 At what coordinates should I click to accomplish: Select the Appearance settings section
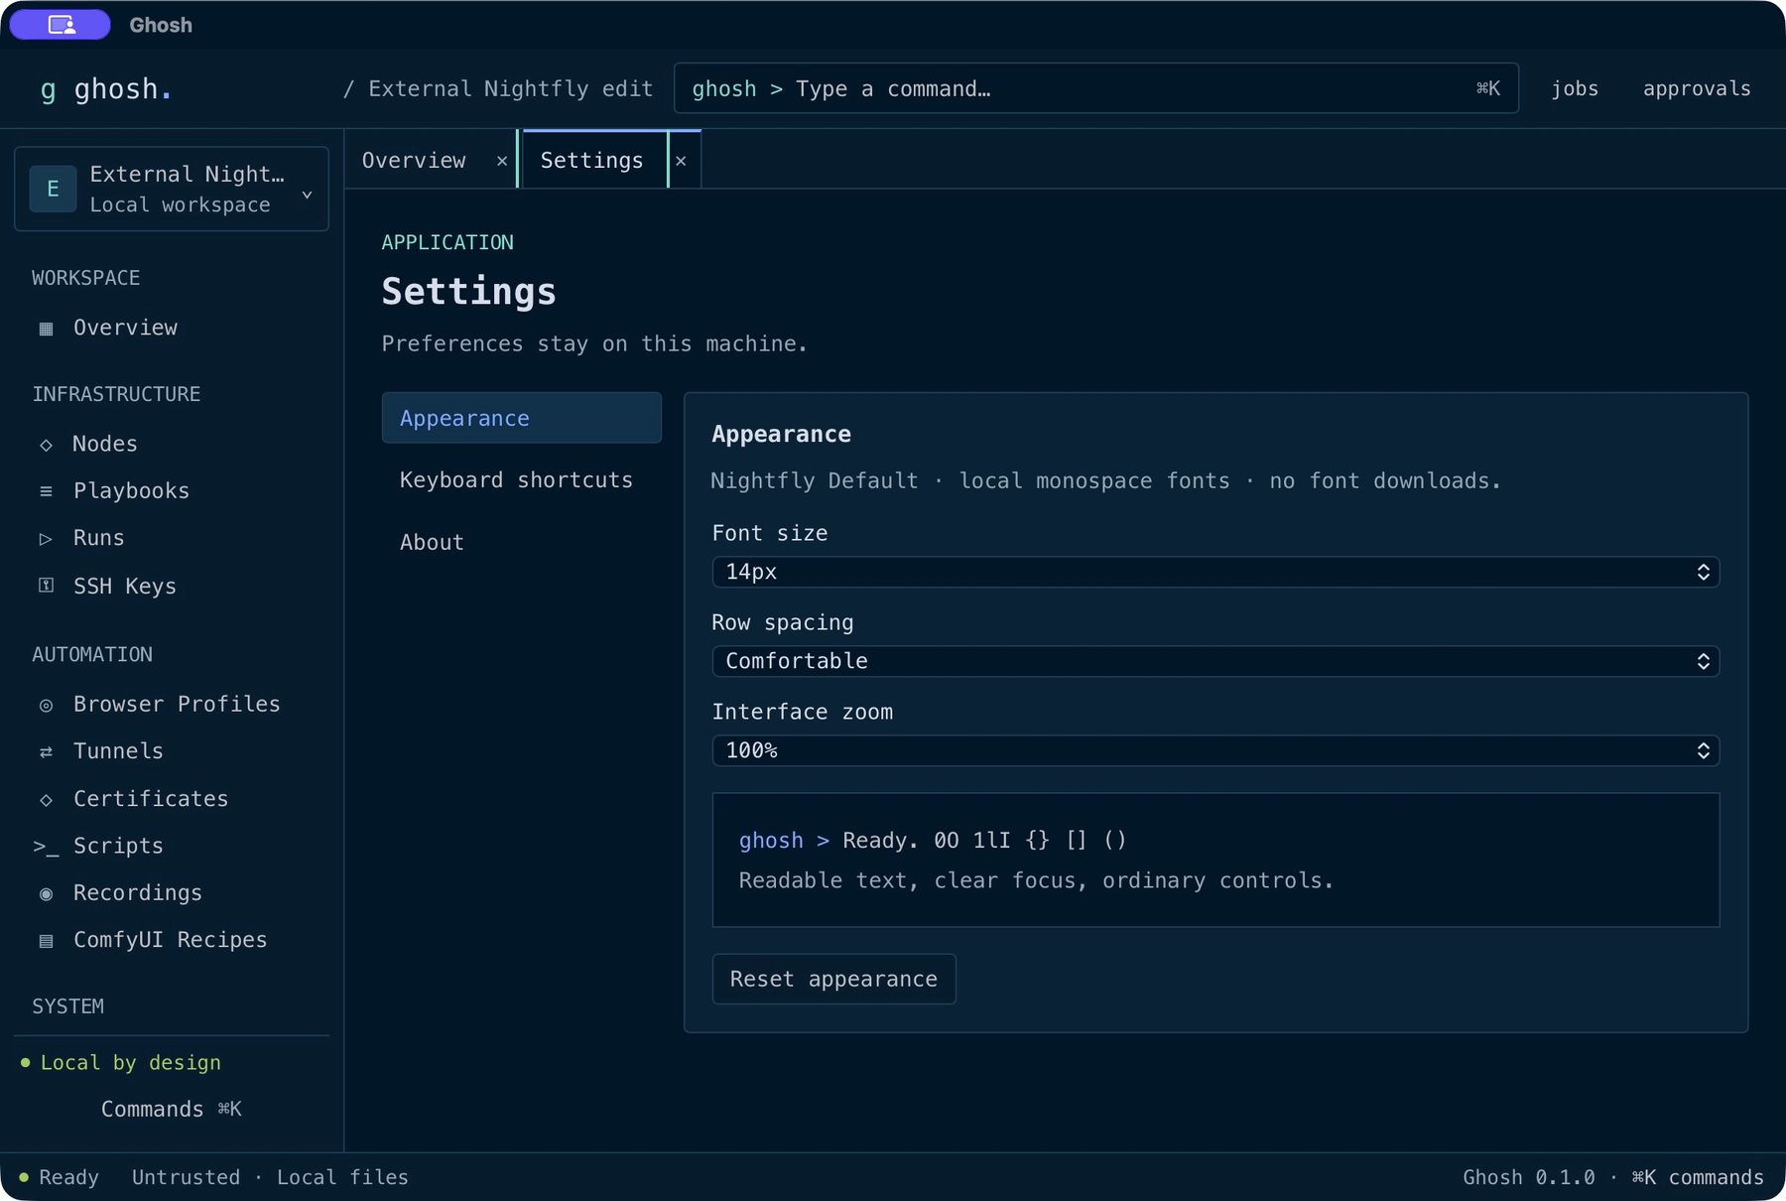click(522, 418)
